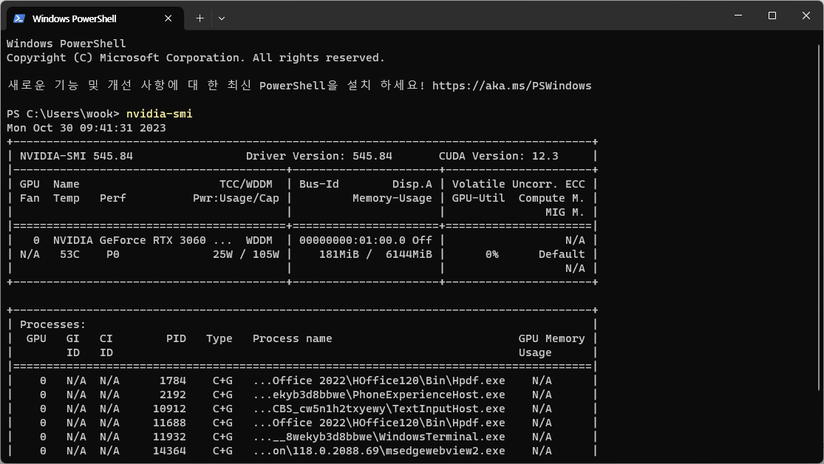This screenshot has width=824, height=464.
Task: Click the https://aka.ms/PSWindows link
Action: (512, 86)
